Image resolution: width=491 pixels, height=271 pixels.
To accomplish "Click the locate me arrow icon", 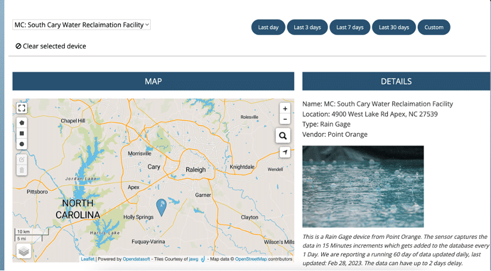I will [x=285, y=153].
